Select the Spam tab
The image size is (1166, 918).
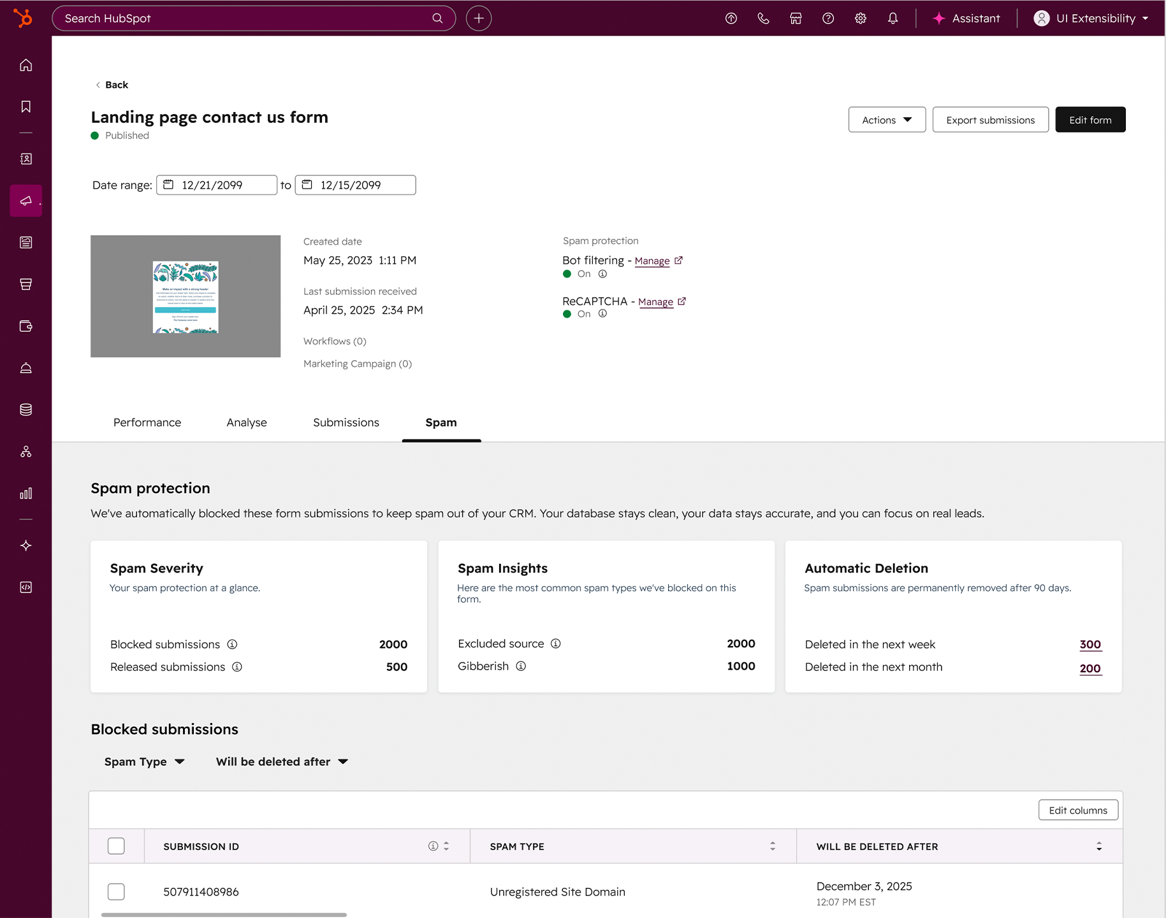(x=441, y=422)
